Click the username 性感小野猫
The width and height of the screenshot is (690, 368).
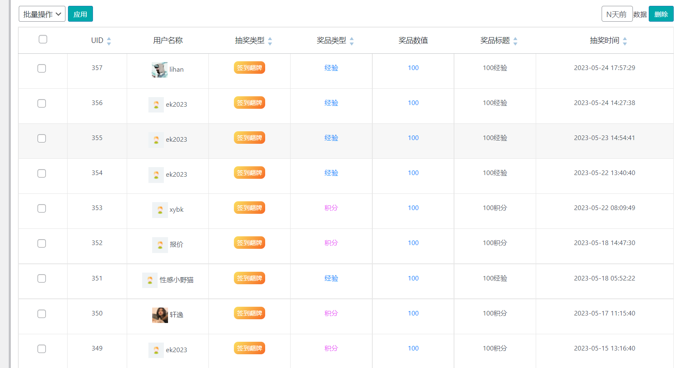pos(176,280)
